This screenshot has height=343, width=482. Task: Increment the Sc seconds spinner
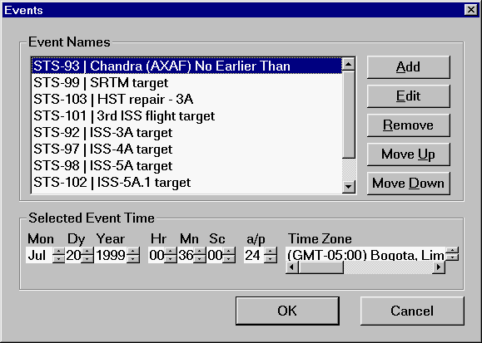pyautogui.click(x=229, y=252)
